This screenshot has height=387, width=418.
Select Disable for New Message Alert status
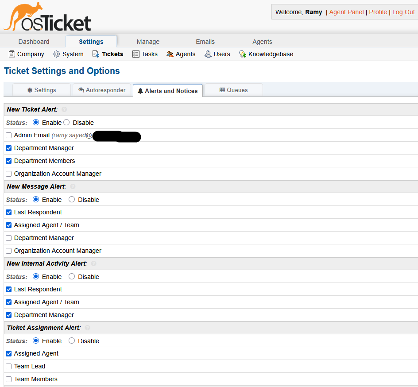(72, 200)
